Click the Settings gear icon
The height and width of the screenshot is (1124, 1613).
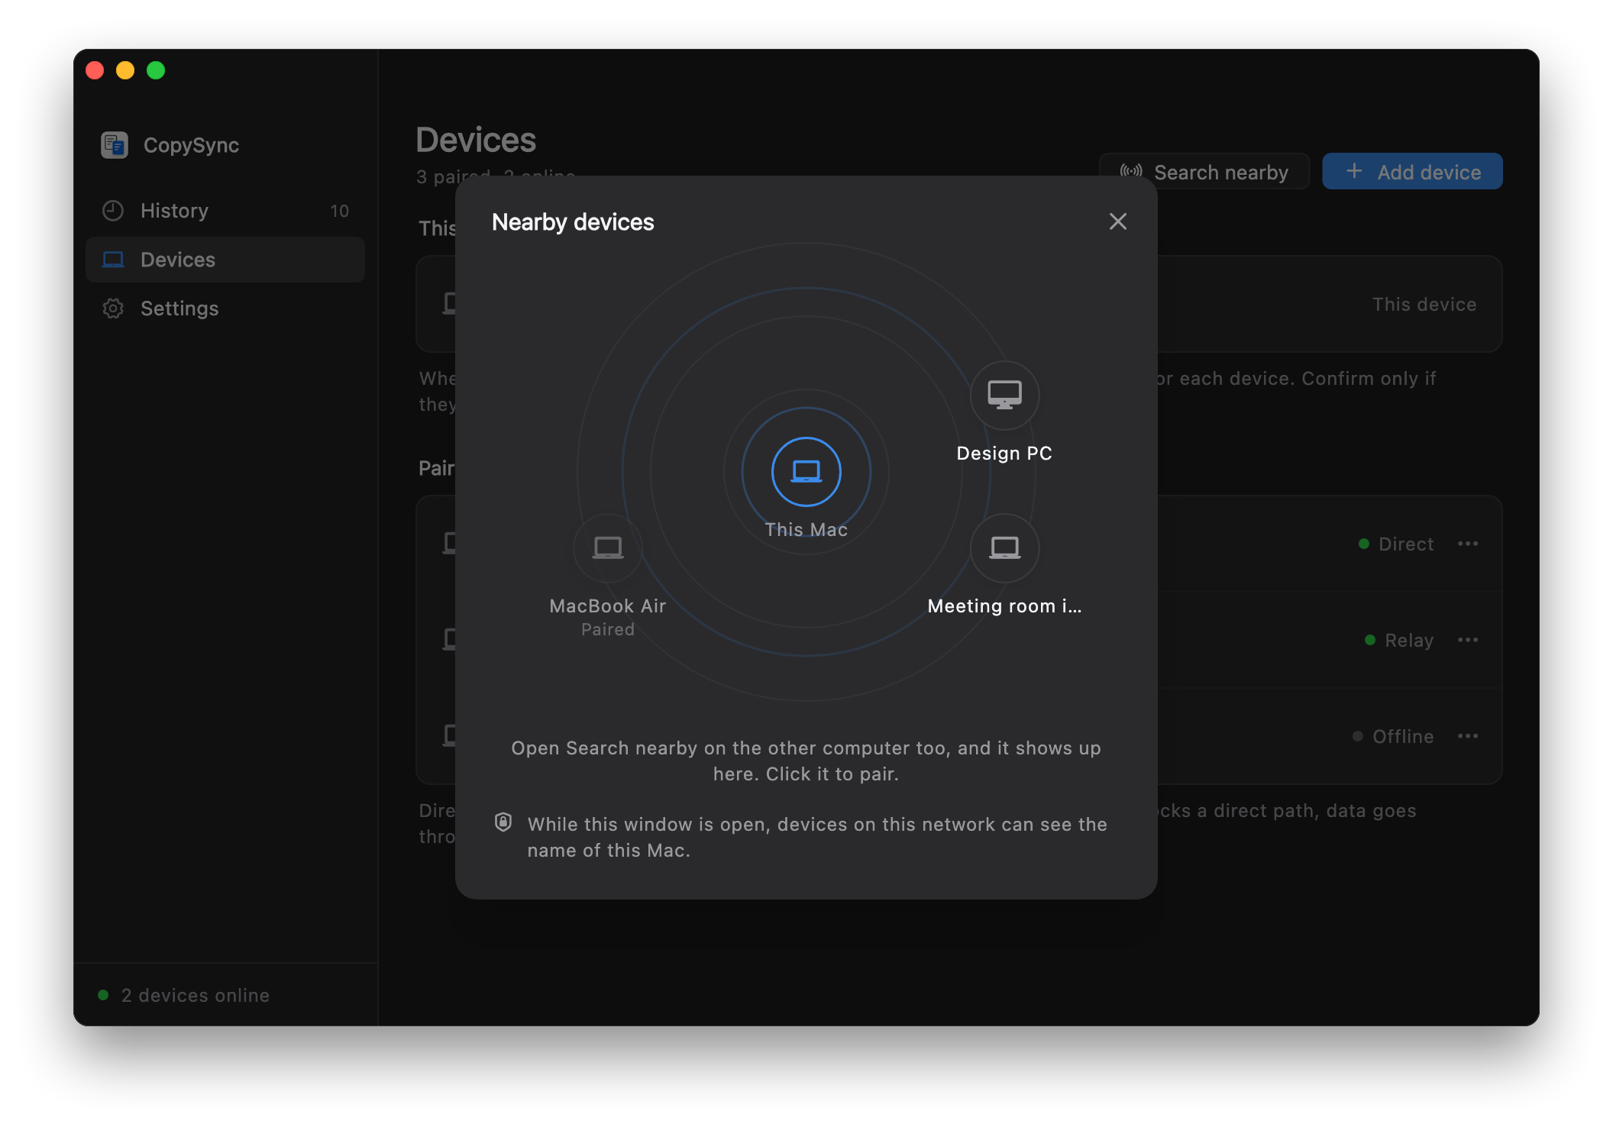click(113, 308)
